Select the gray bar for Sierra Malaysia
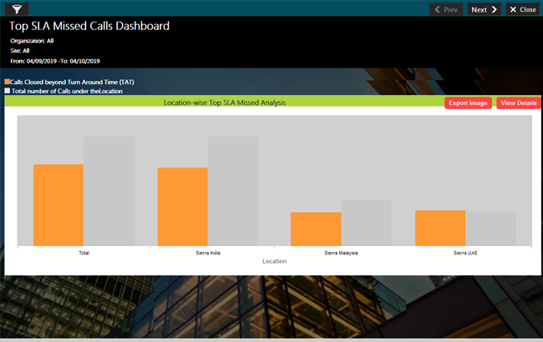543x342 pixels. [366, 223]
